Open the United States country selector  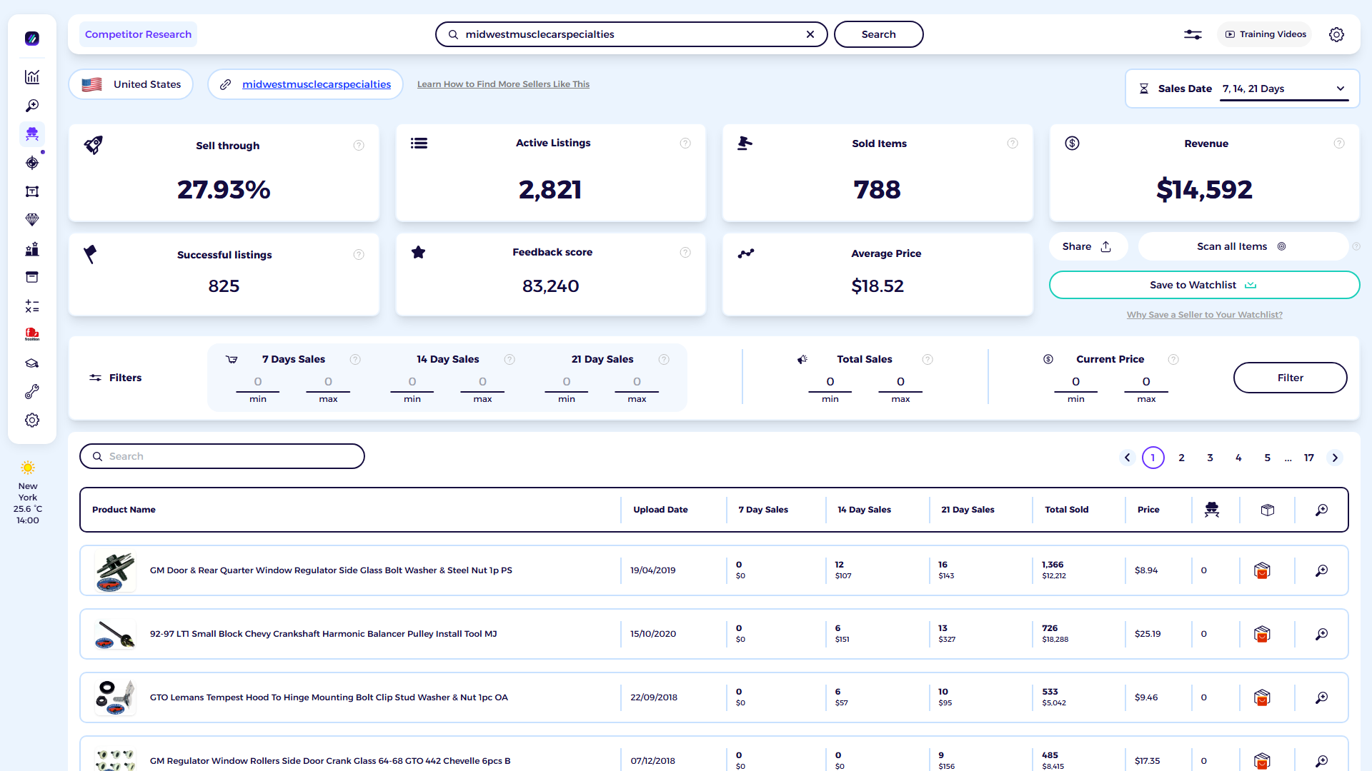click(x=131, y=84)
